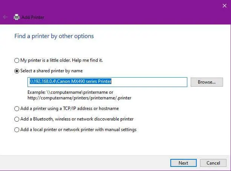This screenshot has width=231, height=171.
Task: Choose the Bluetooth, wireless or network discoverable radio button
Action: pyautogui.click(x=17, y=119)
